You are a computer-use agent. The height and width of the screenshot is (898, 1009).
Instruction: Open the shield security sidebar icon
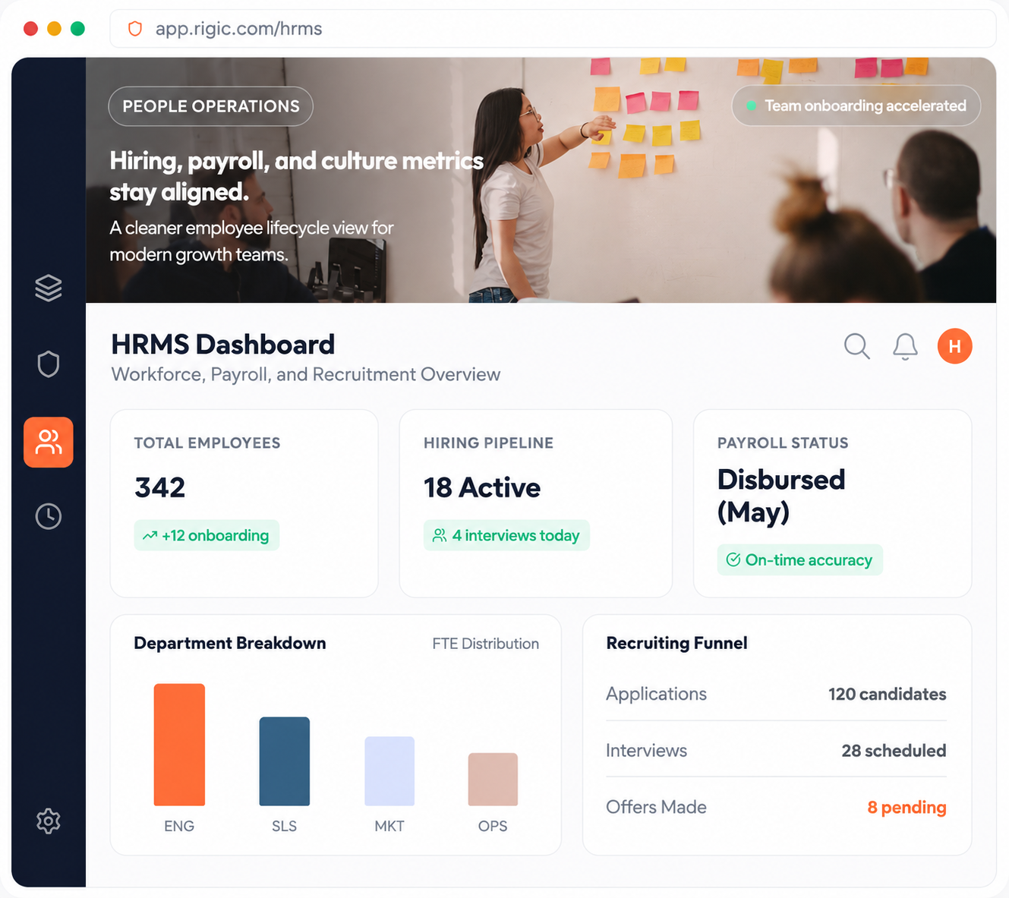49,364
